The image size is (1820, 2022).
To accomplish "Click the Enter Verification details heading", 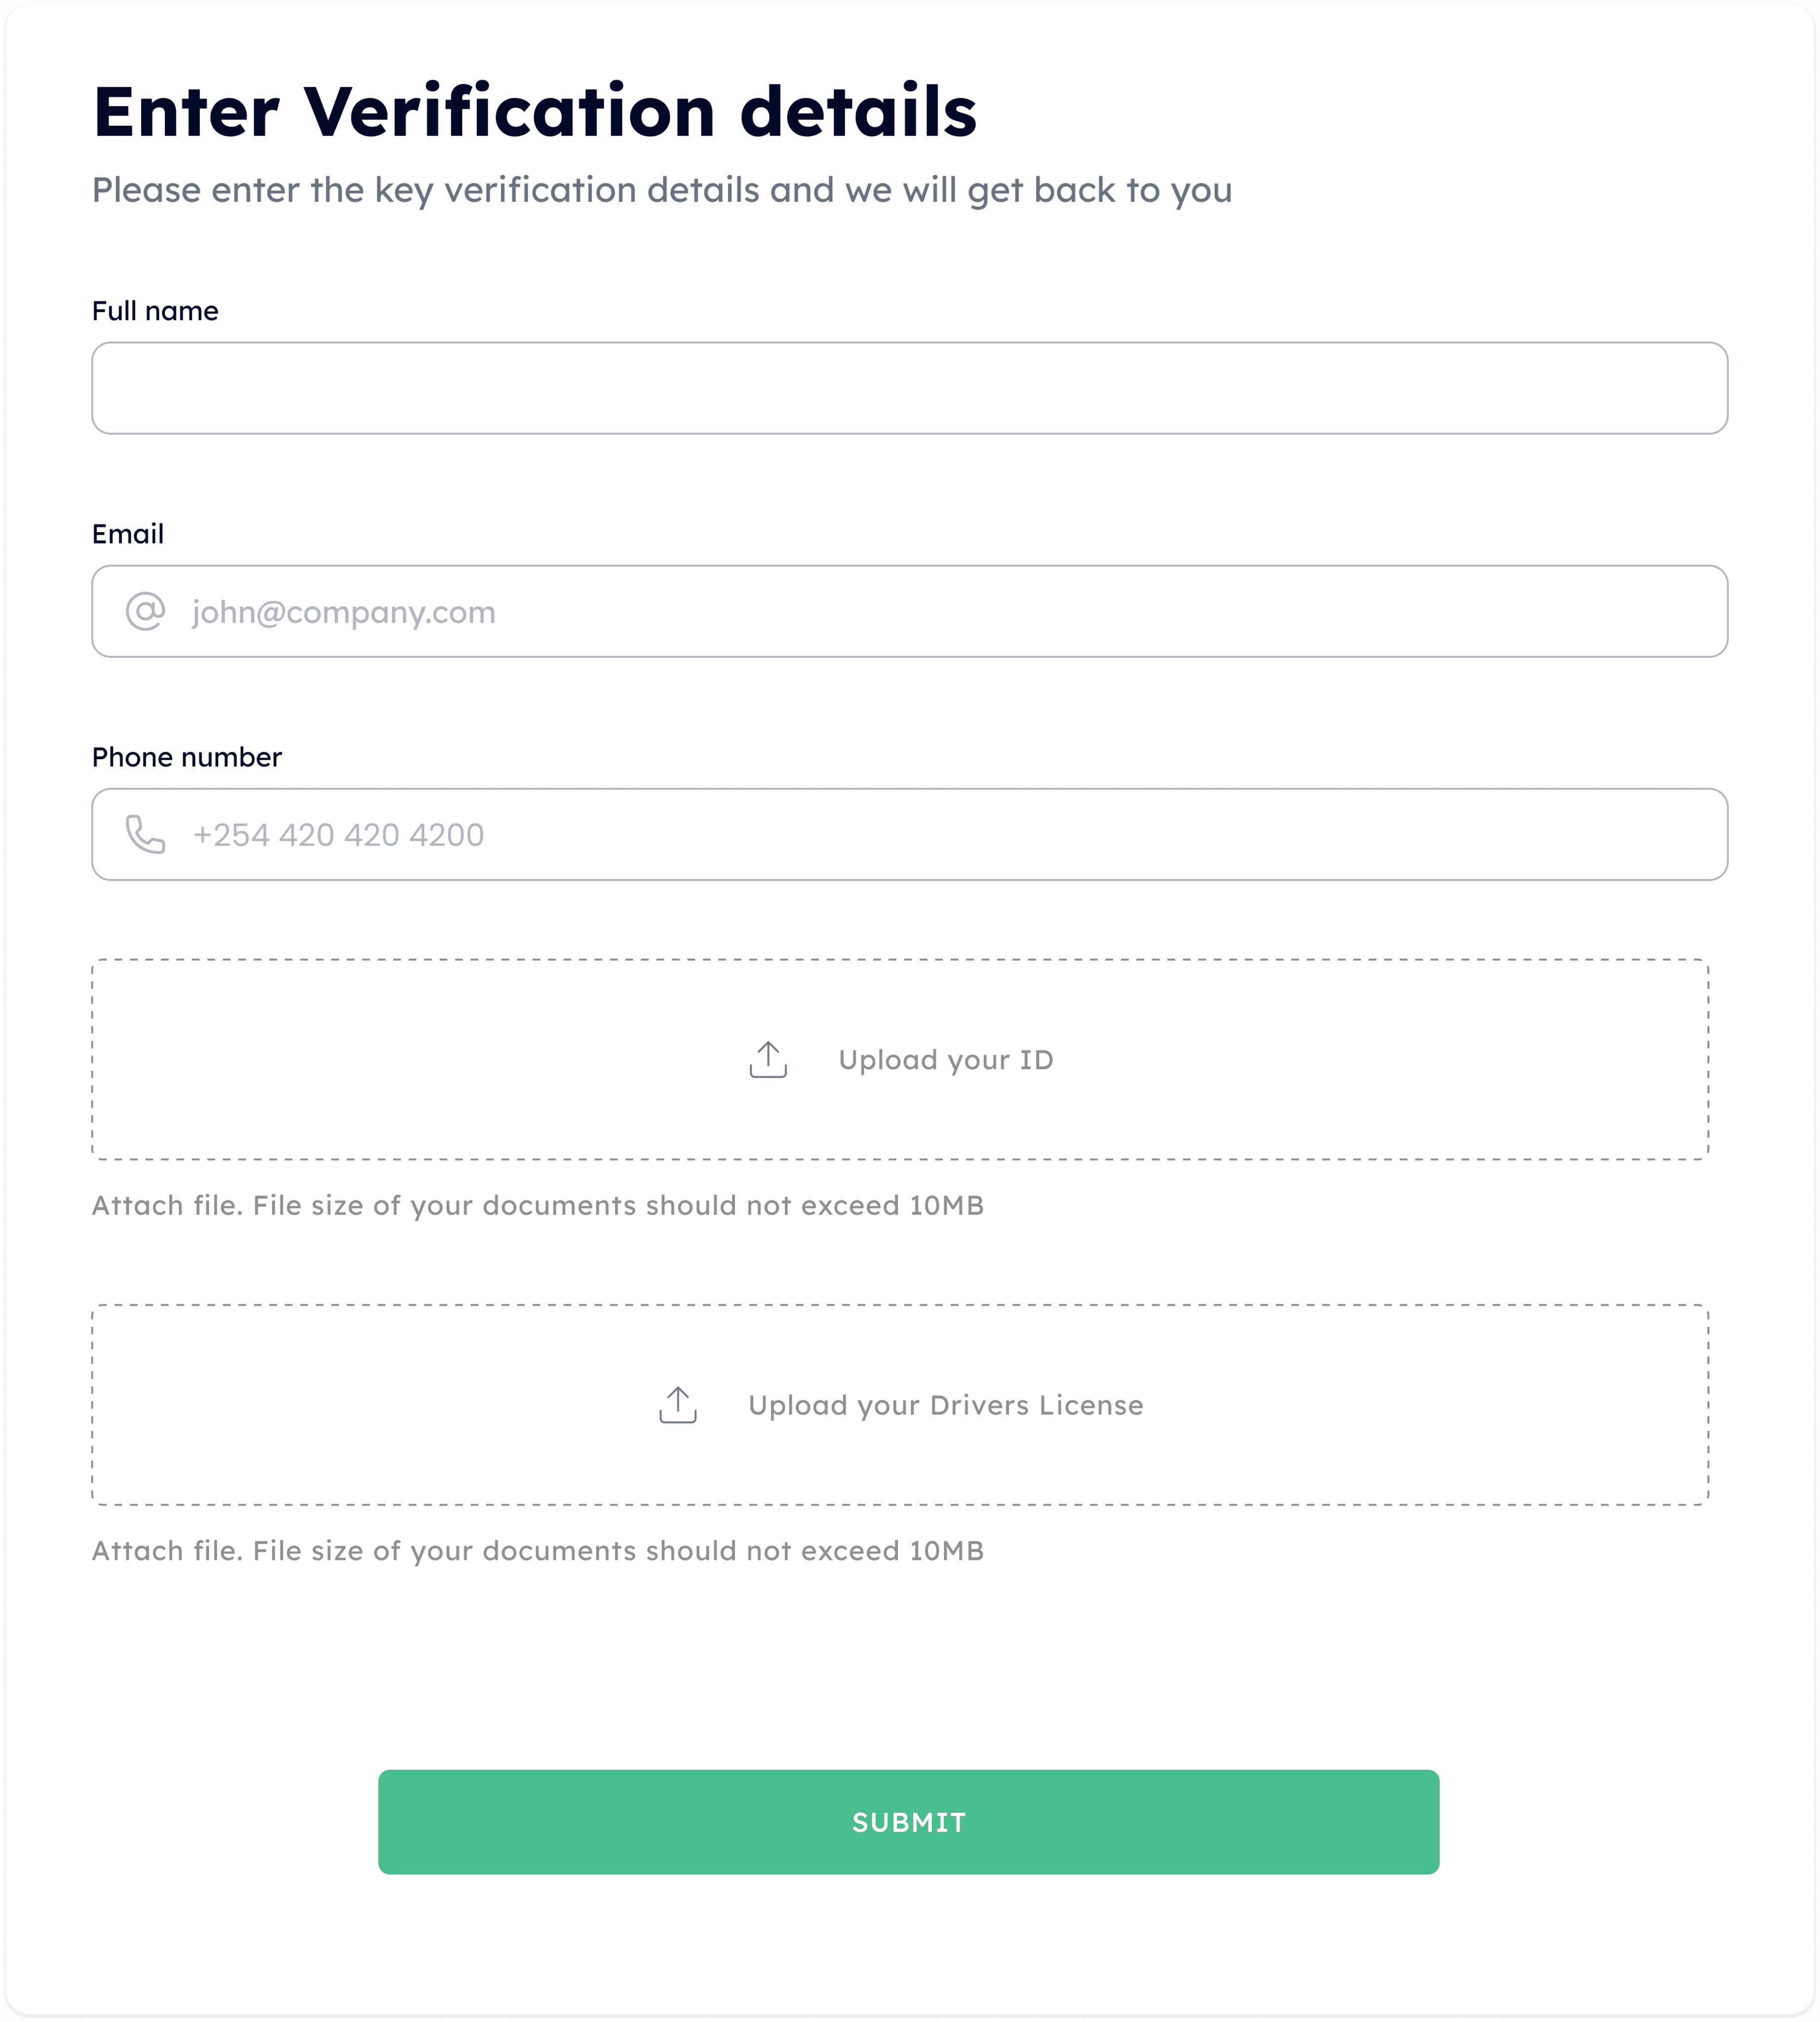I will [535, 111].
